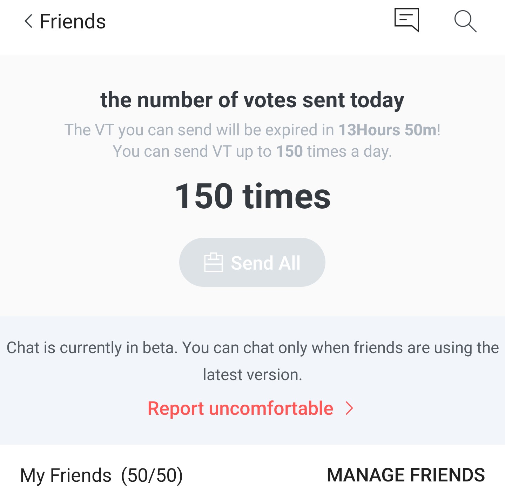Tap the large "150 times" counter
Viewport: 505px width, 493px height.
click(x=252, y=196)
